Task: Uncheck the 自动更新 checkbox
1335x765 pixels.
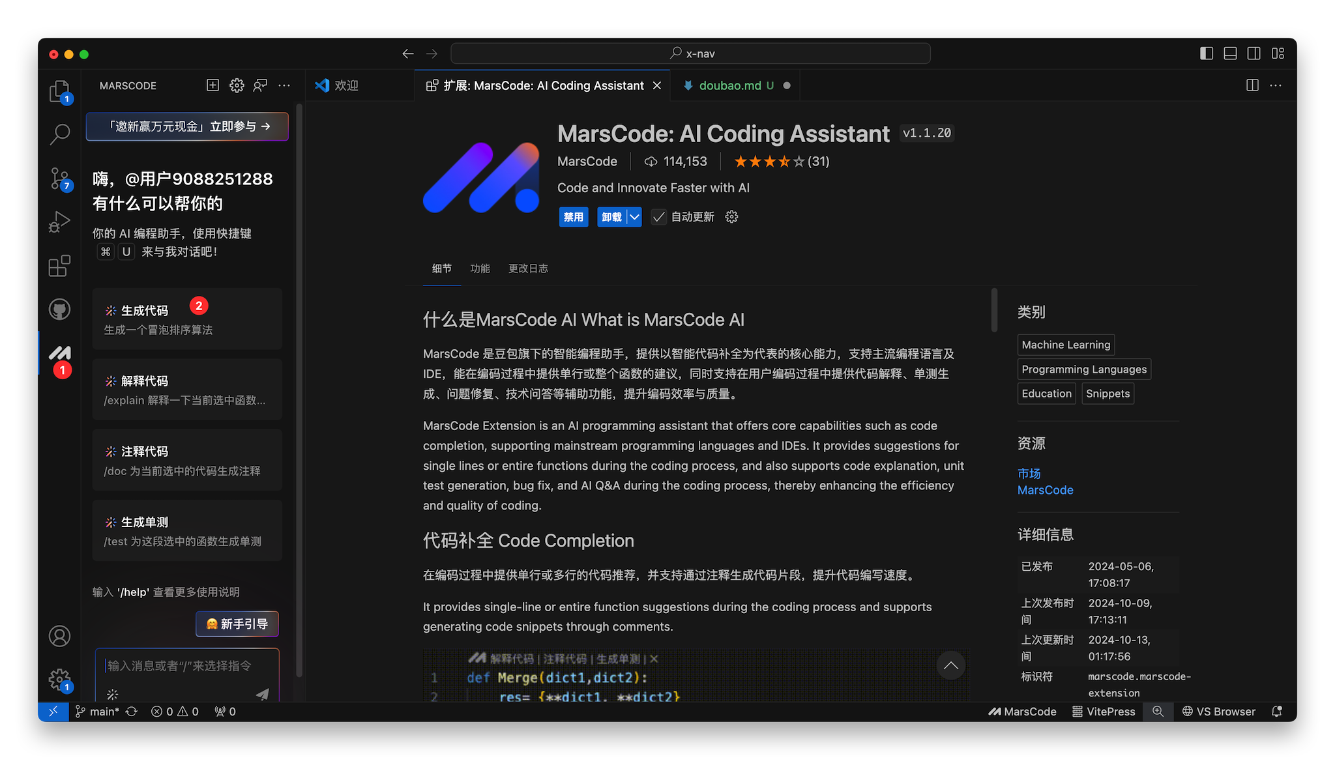Action: (658, 216)
